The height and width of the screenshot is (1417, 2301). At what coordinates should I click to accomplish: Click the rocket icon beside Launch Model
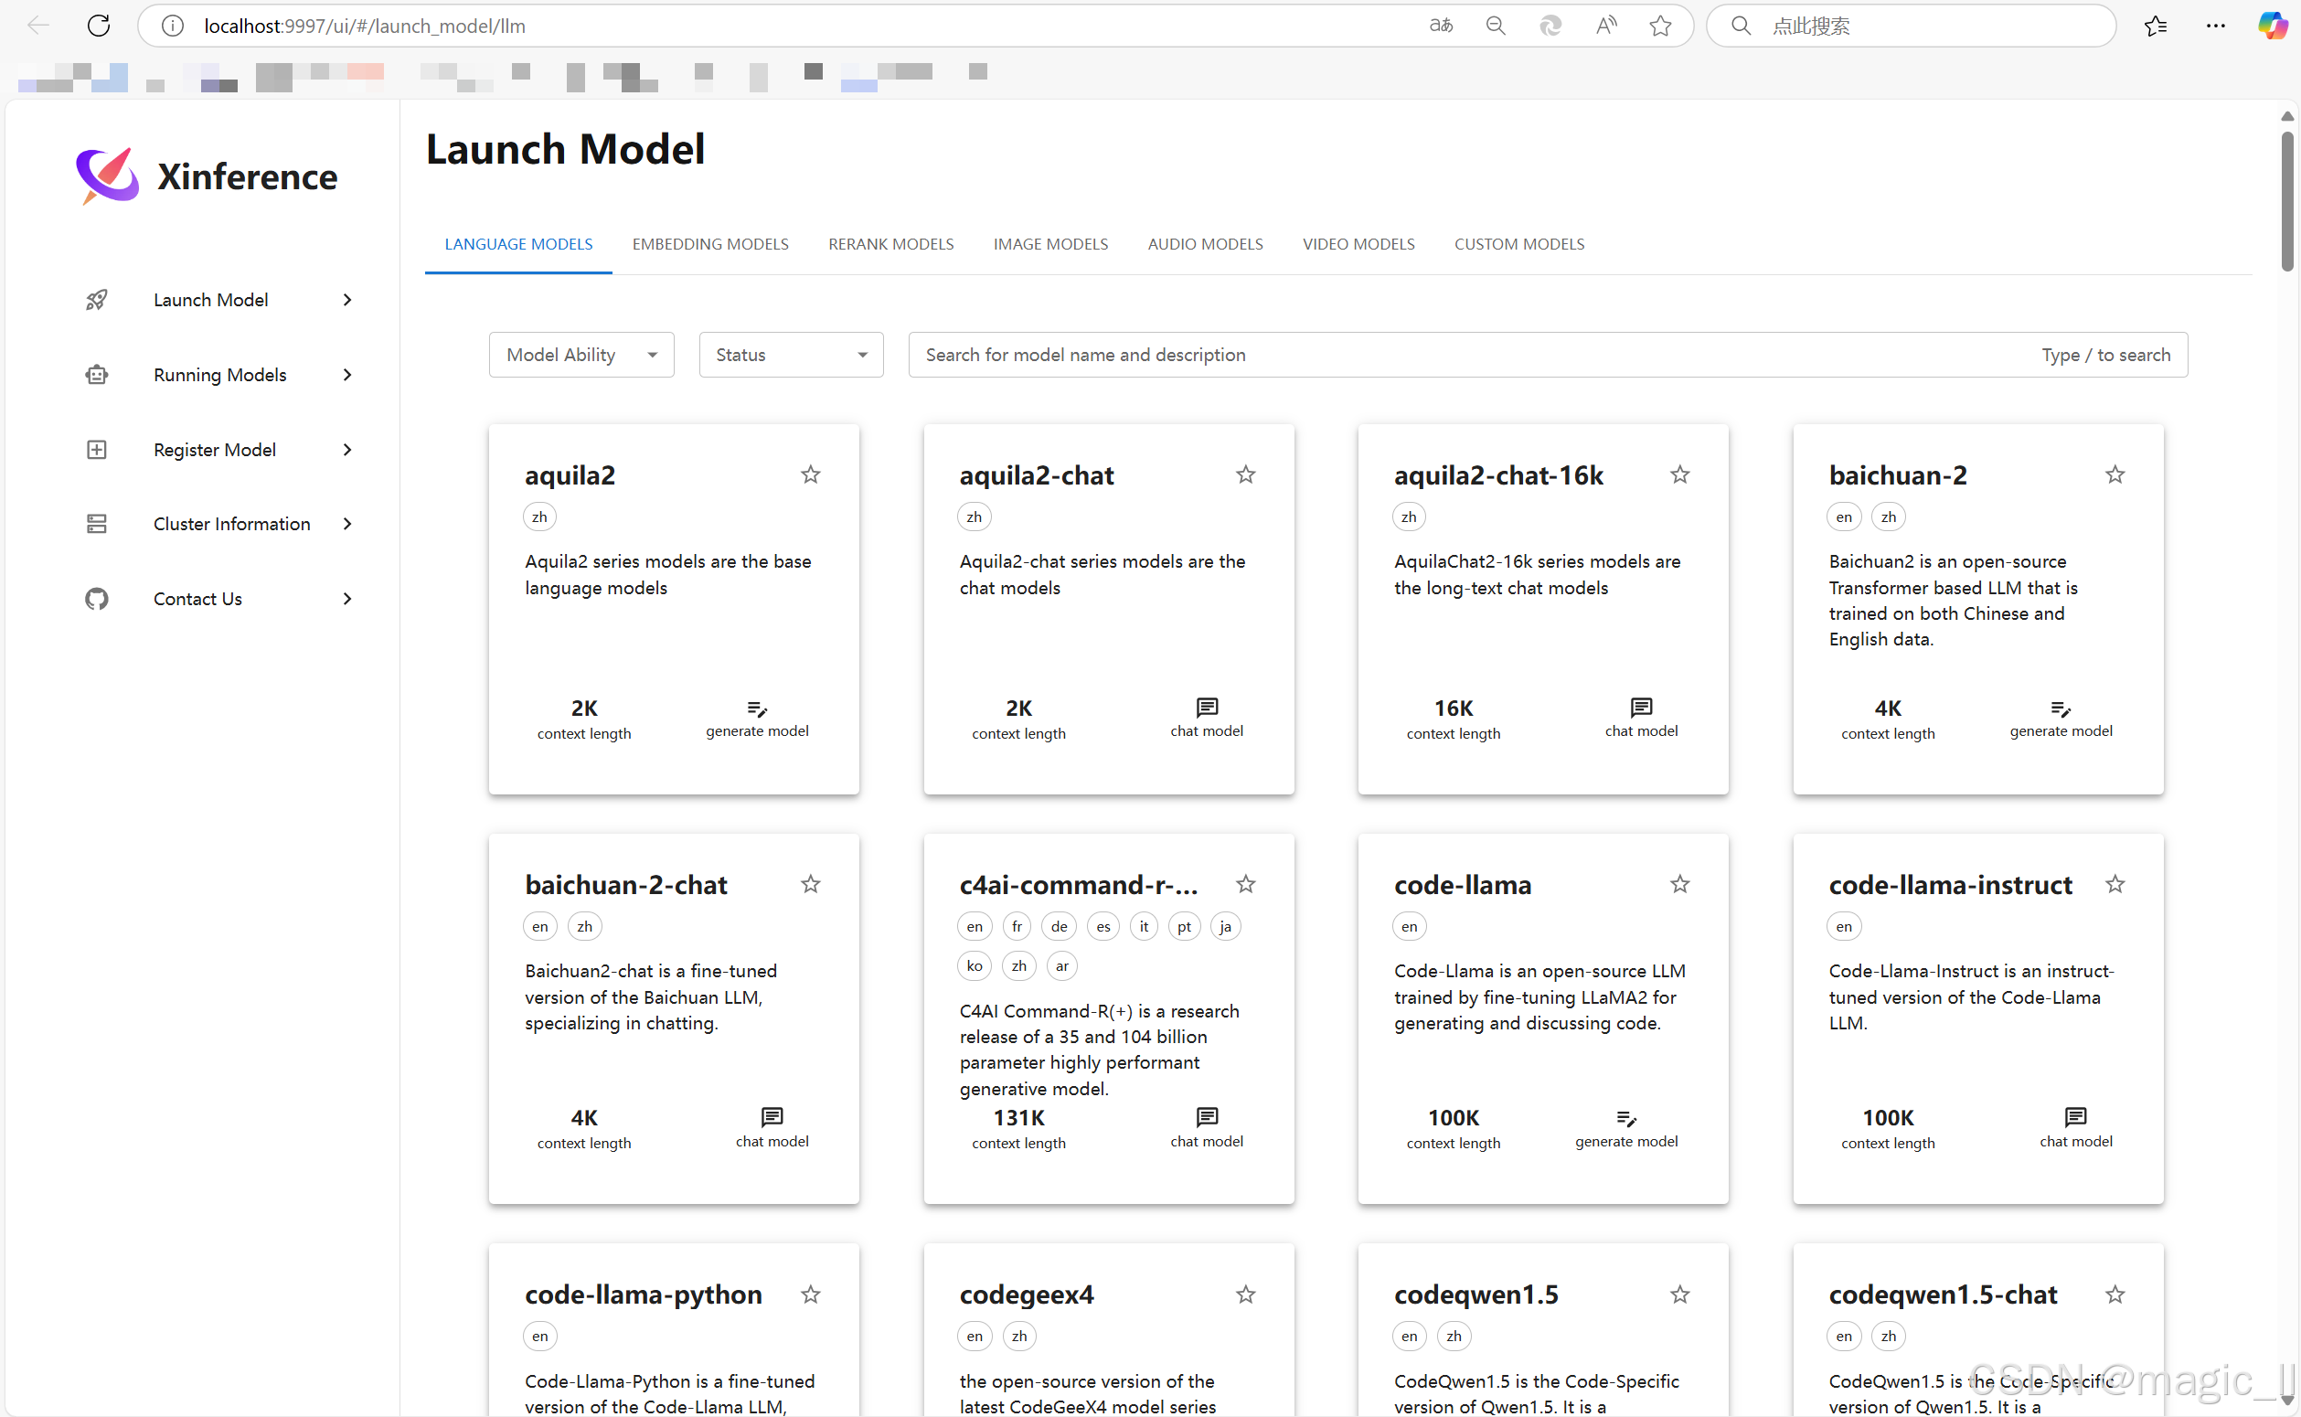(97, 300)
